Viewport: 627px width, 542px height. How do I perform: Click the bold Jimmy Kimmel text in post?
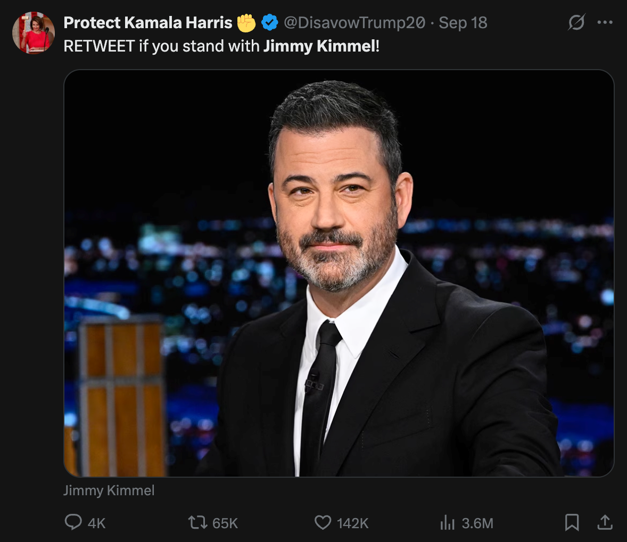tap(319, 46)
